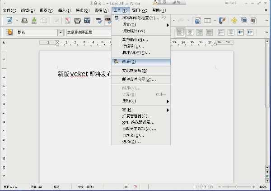Select XML 筛选器设置 menu entry
271x191 pixels.
[x=141, y=123]
